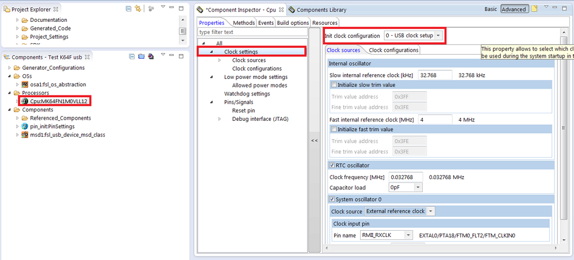Select Clock configurations in the property tree

pos(257,68)
